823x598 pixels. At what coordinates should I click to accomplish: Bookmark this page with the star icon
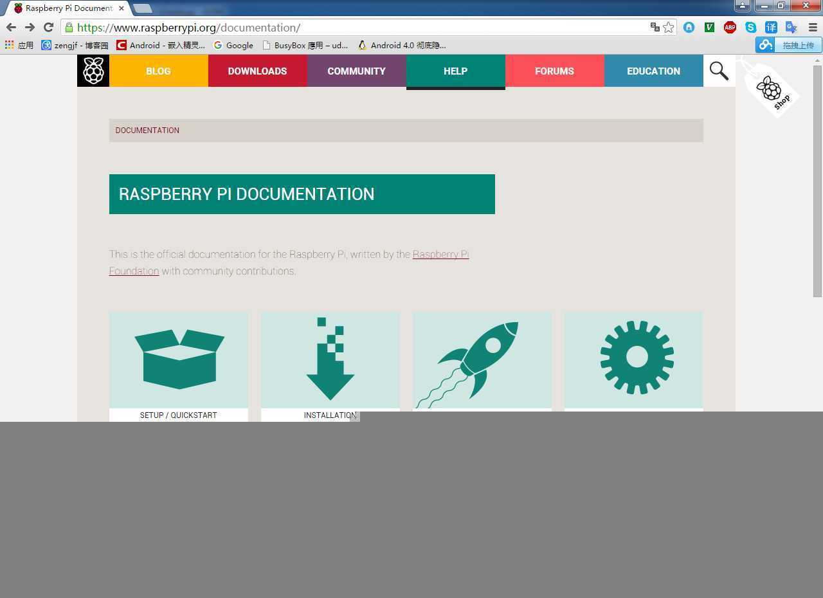point(669,27)
